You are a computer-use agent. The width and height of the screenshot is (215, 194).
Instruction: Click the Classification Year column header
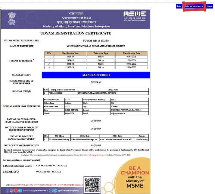[x=70, y=53]
